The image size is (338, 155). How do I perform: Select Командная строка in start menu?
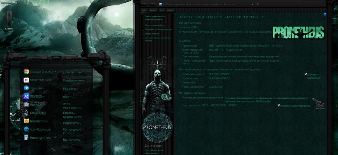(72, 131)
